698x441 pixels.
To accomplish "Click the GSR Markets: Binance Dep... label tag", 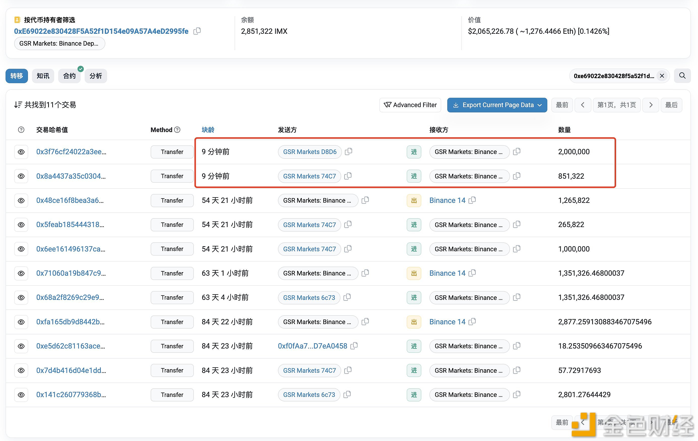I will click(59, 44).
